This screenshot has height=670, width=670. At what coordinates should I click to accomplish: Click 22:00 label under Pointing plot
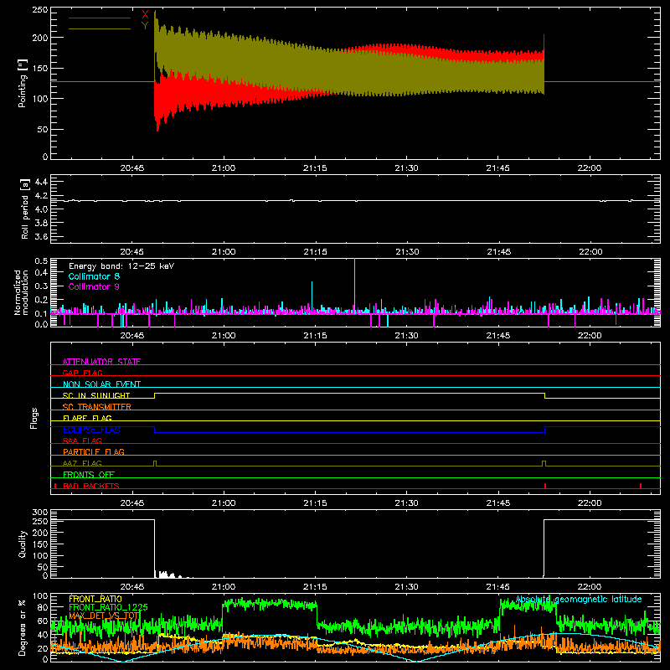click(590, 168)
